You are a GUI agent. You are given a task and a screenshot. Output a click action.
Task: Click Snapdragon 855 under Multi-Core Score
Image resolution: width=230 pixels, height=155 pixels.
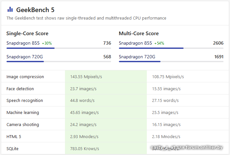tap(135, 43)
